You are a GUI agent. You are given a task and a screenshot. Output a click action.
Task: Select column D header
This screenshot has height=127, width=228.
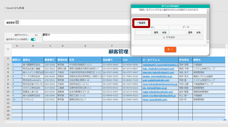pos(63,46)
